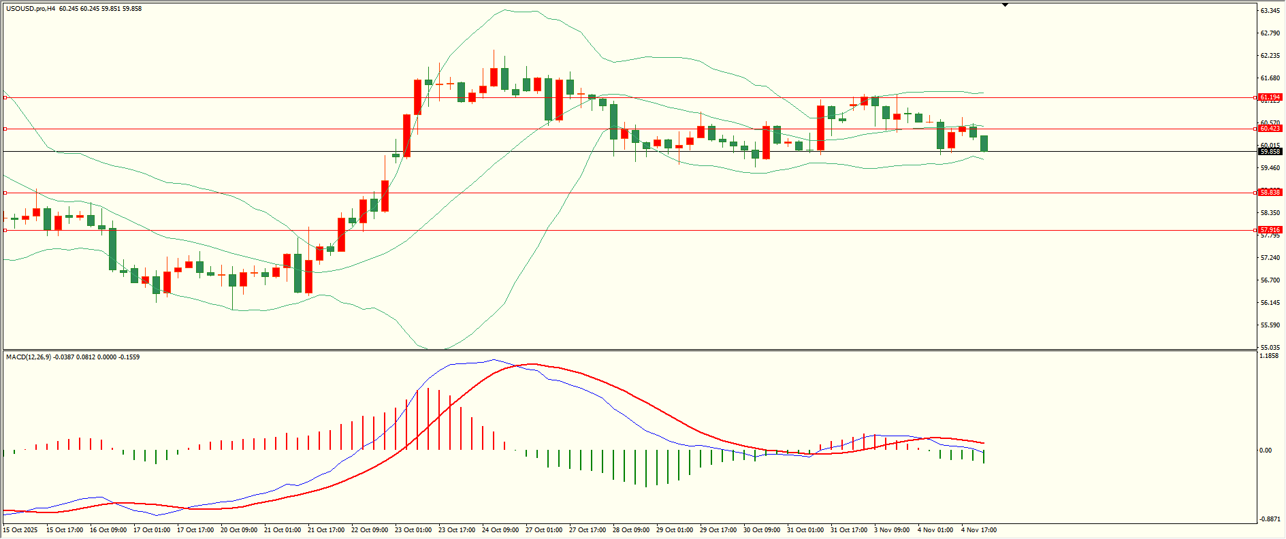Select the right handle of 61.194 line
Screen dimensions: 1286x539
(x=1255, y=98)
